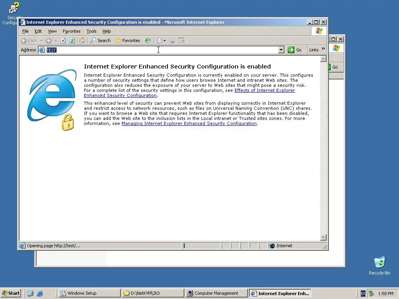Click the IE icon in the title bar
399x299 pixels.
pyautogui.click(x=22, y=22)
